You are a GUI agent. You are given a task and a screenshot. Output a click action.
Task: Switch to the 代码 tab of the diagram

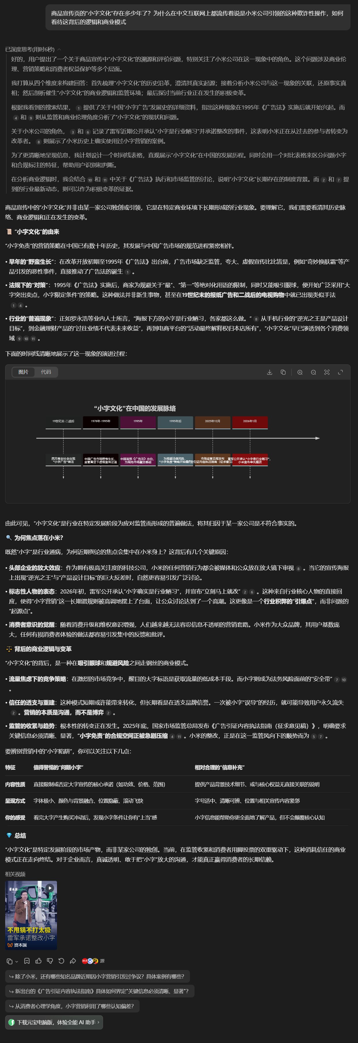point(46,372)
